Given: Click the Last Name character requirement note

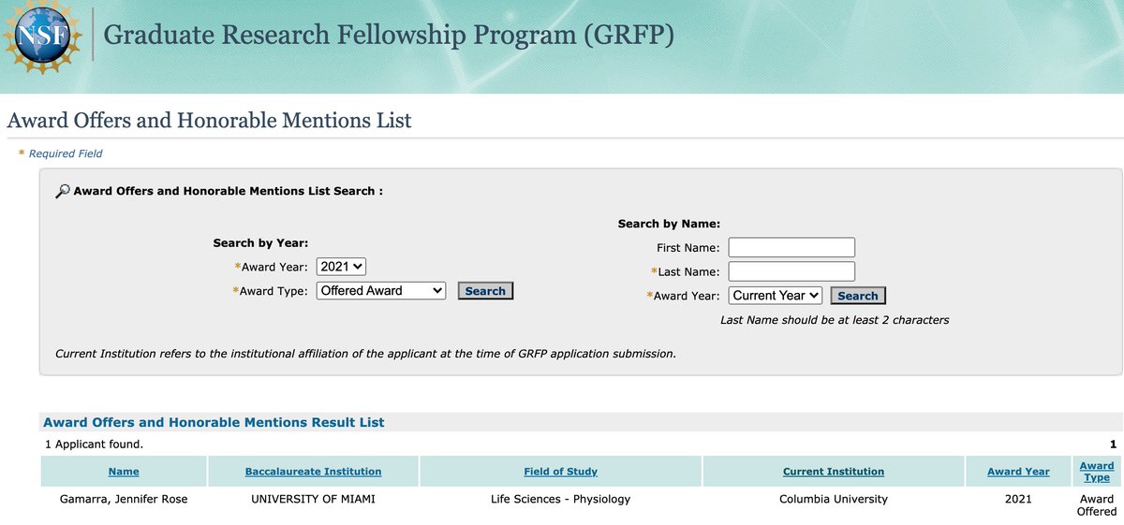Looking at the screenshot, I should coord(835,320).
